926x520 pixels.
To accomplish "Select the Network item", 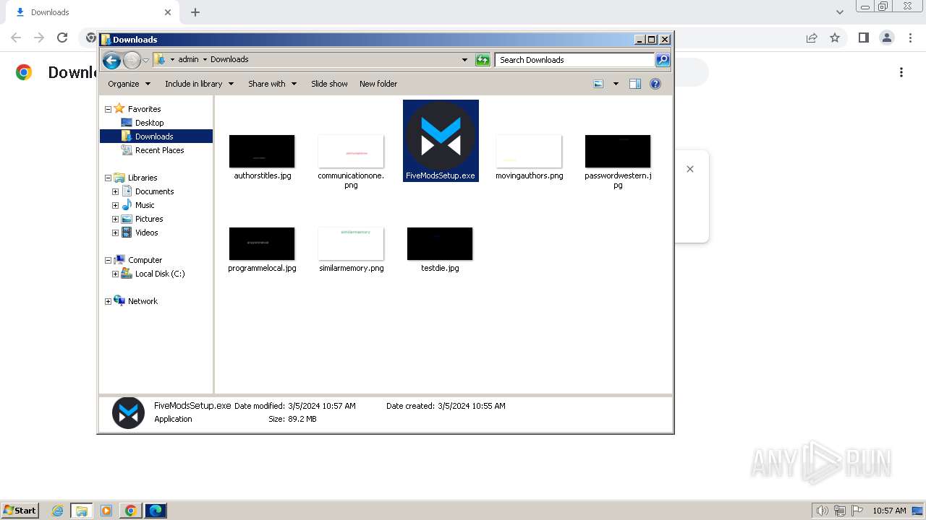I will click(x=135, y=301).
